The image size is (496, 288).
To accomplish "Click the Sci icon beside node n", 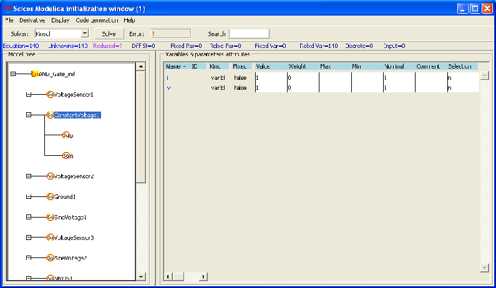I will point(66,156).
